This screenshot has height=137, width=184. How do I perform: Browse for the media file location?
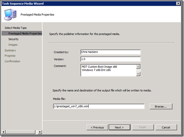click(x=161, y=106)
